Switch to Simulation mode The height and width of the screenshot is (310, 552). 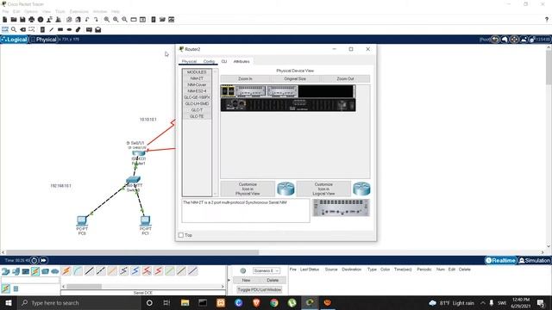tap(534, 260)
